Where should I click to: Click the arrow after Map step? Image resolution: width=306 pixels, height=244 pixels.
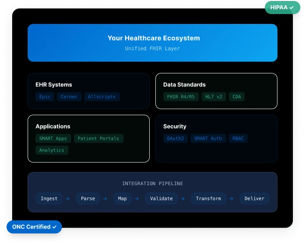click(x=137, y=198)
